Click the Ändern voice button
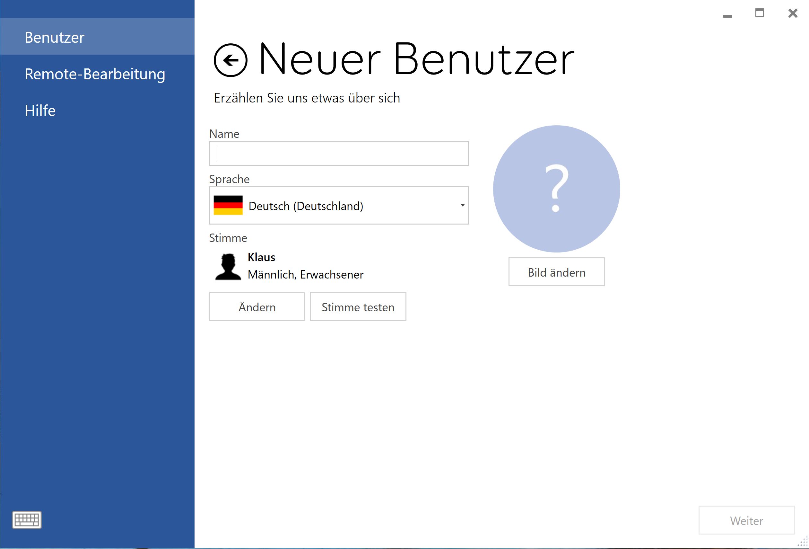 point(257,306)
